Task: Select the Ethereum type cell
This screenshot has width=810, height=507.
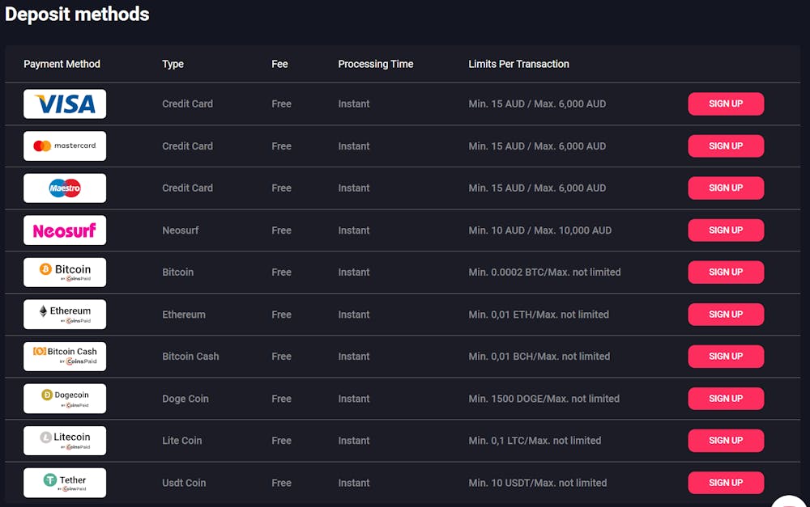Action: pyautogui.click(x=183, y=314)
